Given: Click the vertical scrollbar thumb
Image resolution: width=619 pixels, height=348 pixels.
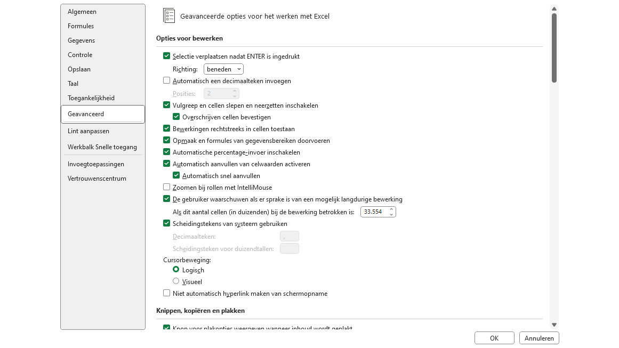Looking at the screenshot, I should pyautogui.click(x=554, y=48).
